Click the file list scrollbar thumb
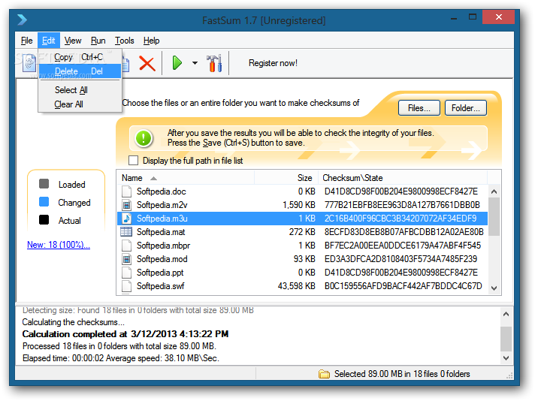This screenshot has width=535, height=401. pyautogui.click(x=494, y=217)
